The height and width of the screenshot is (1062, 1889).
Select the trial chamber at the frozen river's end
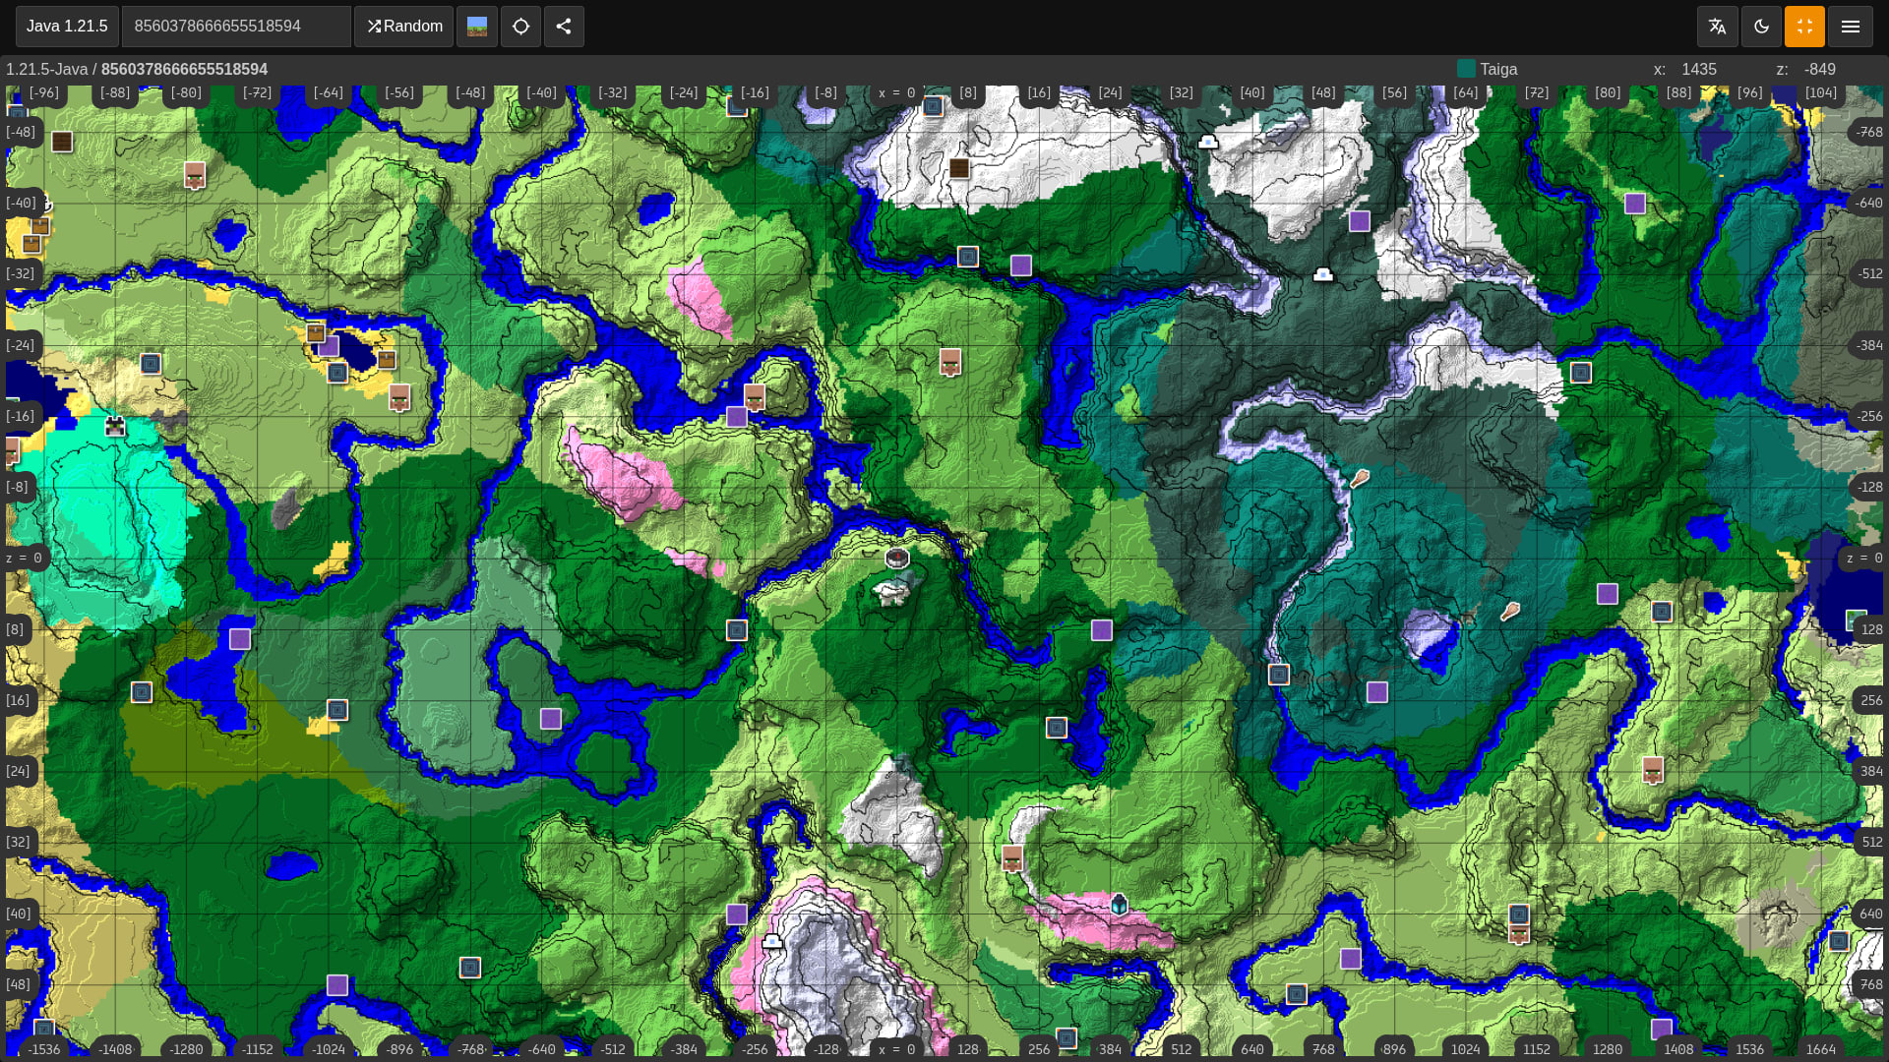point(1279,675)
